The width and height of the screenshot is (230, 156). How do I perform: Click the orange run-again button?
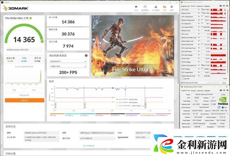24,100
